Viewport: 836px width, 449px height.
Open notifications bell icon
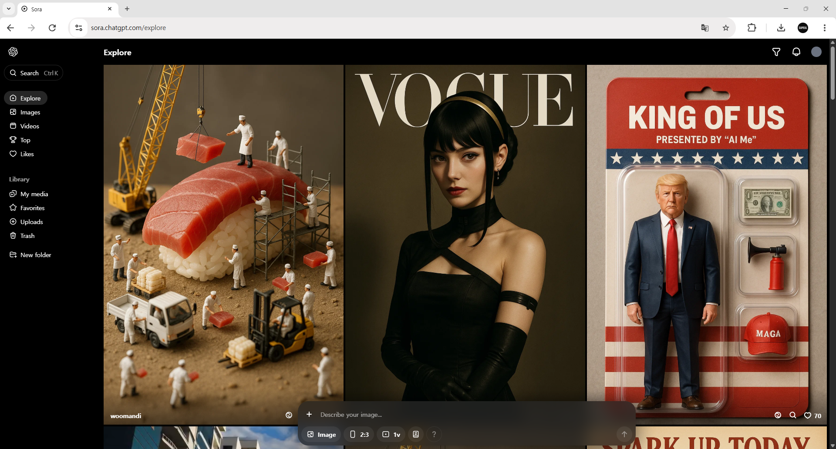(x=796, y=52)
